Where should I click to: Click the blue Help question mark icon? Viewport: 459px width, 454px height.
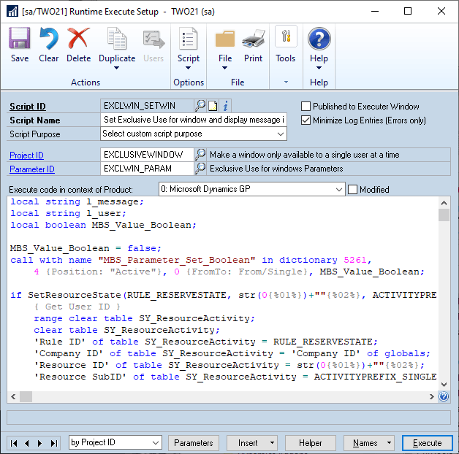[x=319, y=38]
